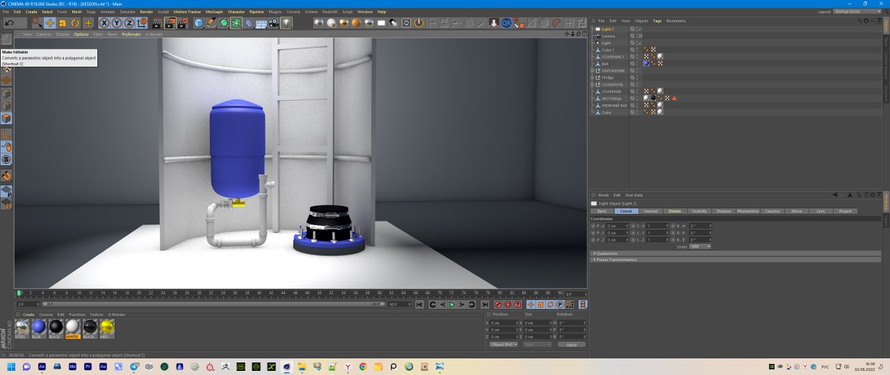
Task: Select the Move tool in top toolbar
Action: [50, 23]
